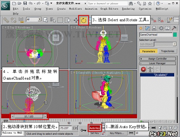Click the Undo arrow icon

pyautogui.click(x=30, y=3)
